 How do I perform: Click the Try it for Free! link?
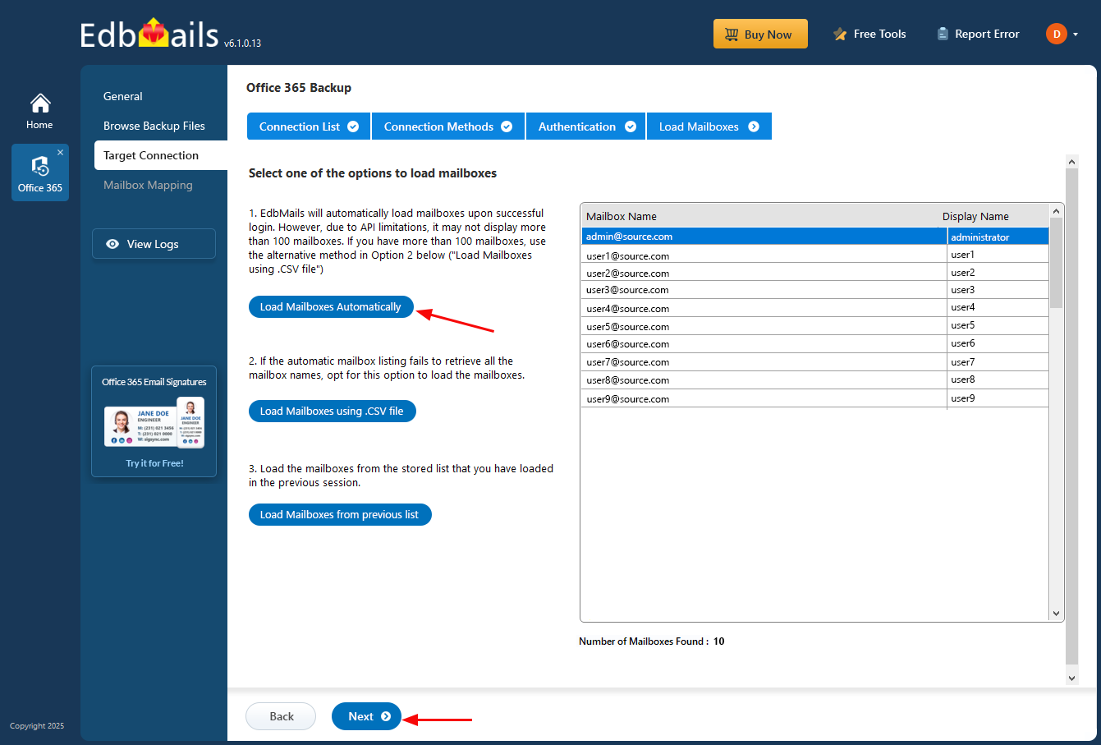pos(154,463)
